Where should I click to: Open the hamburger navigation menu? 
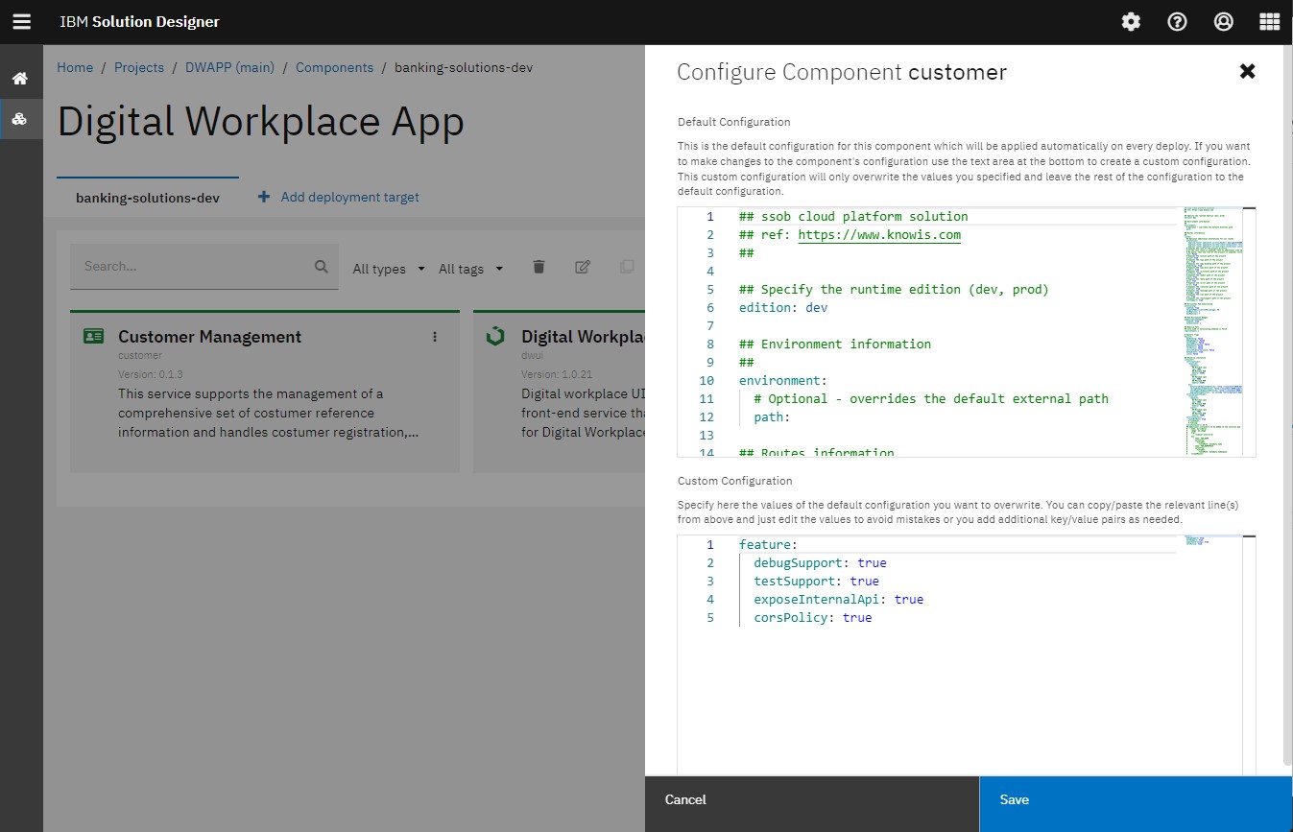(21, 21)
